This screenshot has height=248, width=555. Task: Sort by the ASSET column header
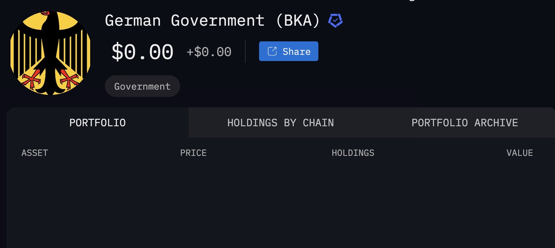click(35, 153)
